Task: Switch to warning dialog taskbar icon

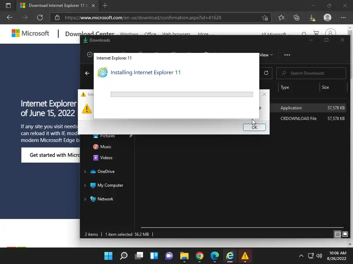Action: pyautogui.click(x=245, y=256)
